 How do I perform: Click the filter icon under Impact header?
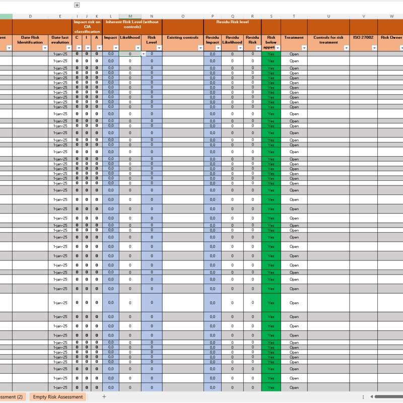[115, 48]
